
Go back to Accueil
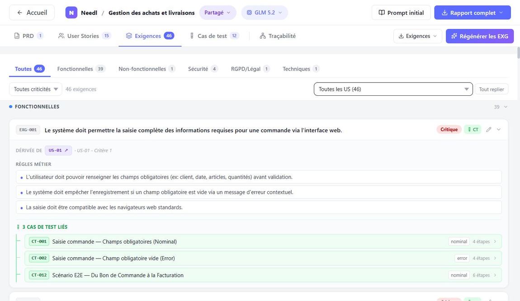[32, 13]
